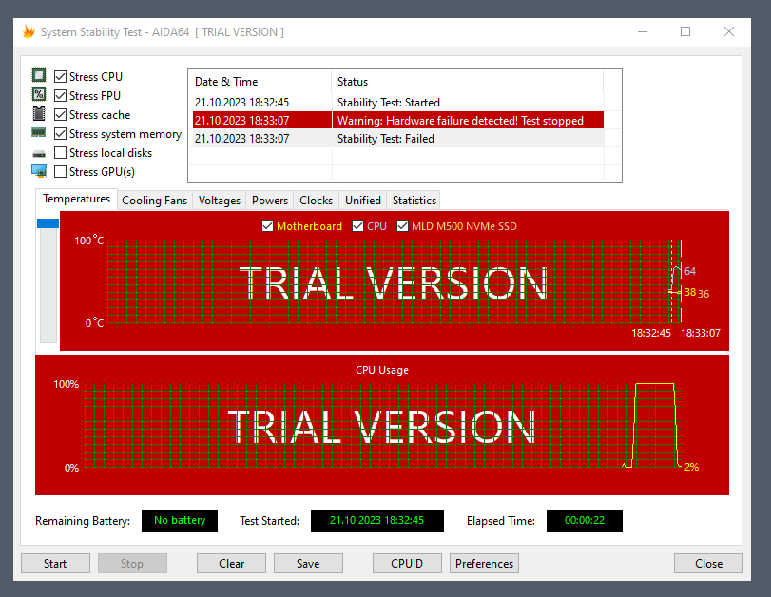Maximize the System Stability Test window
The image size is (771, 597).
(685, 32)
